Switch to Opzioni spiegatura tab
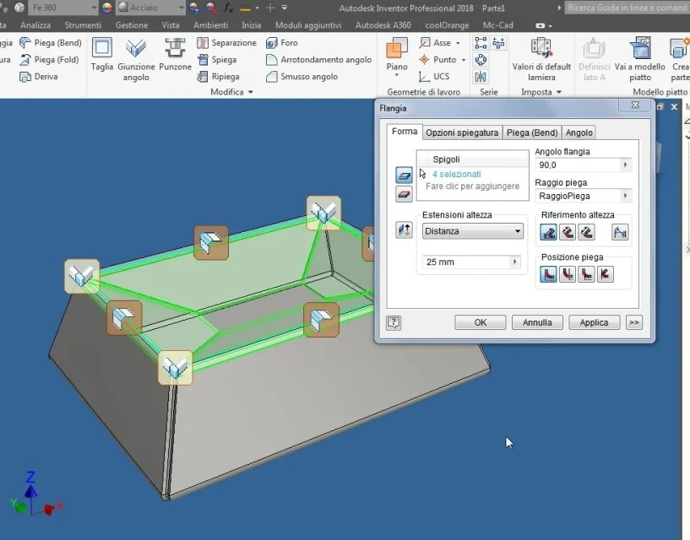Viewport: 690px width, 540px height. (462, 132)
